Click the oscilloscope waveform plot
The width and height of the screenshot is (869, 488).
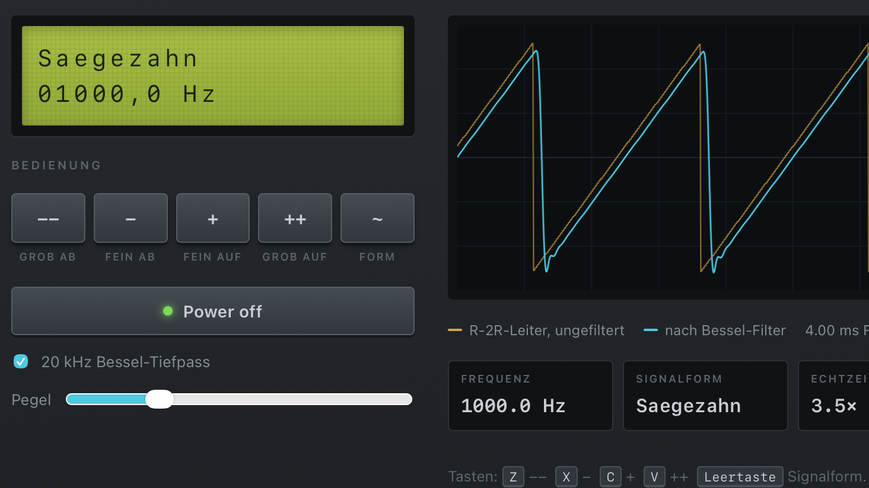pyautogui.click(x=658, y=158)
